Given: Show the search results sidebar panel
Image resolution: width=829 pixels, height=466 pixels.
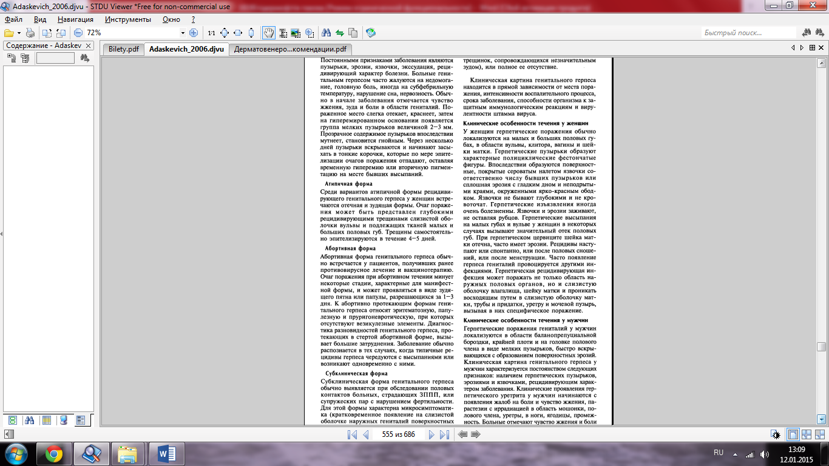Looking at the screenshot, I should click(30, 420).
